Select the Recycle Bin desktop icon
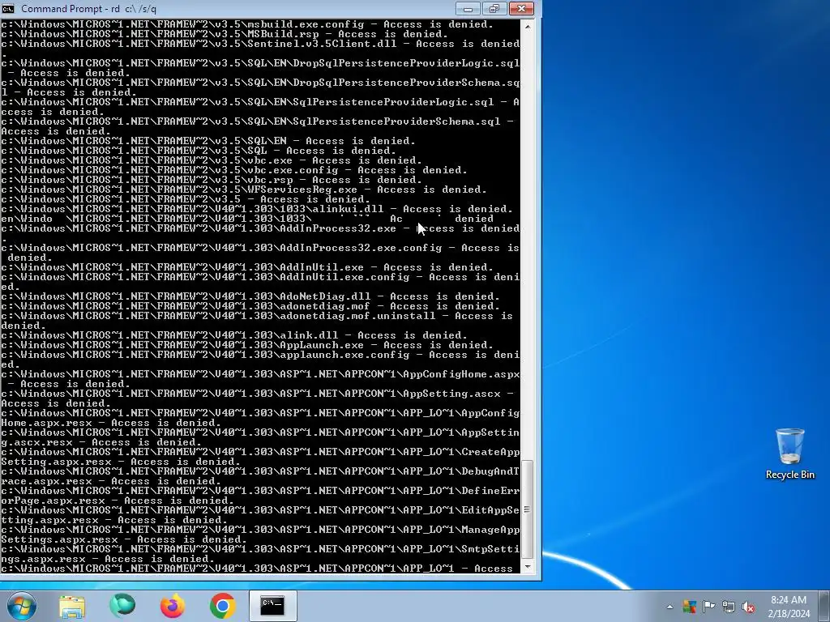 click(789, 454)
